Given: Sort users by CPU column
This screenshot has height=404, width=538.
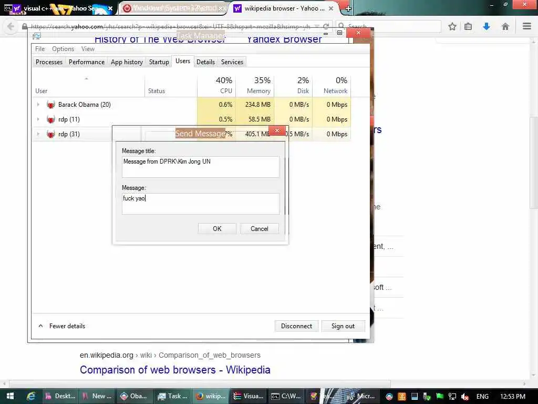Looking at the screenshot, I should 216,85.
